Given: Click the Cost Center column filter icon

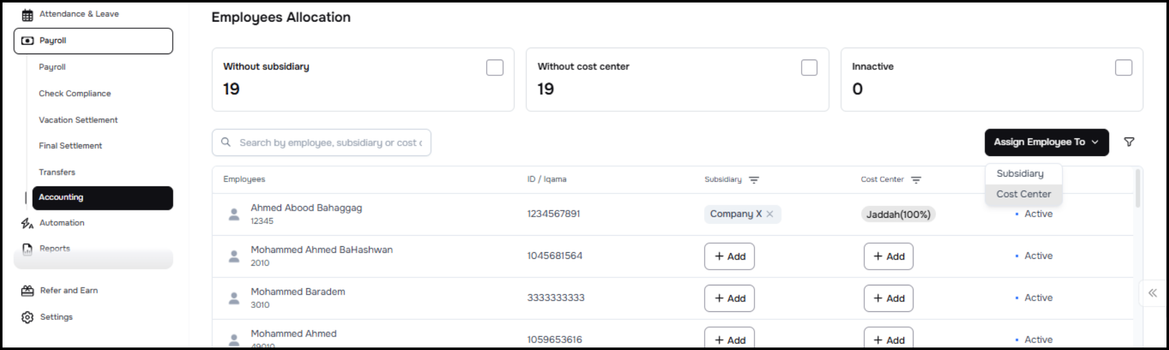Looking at the screenshot, I should [916, 180].
